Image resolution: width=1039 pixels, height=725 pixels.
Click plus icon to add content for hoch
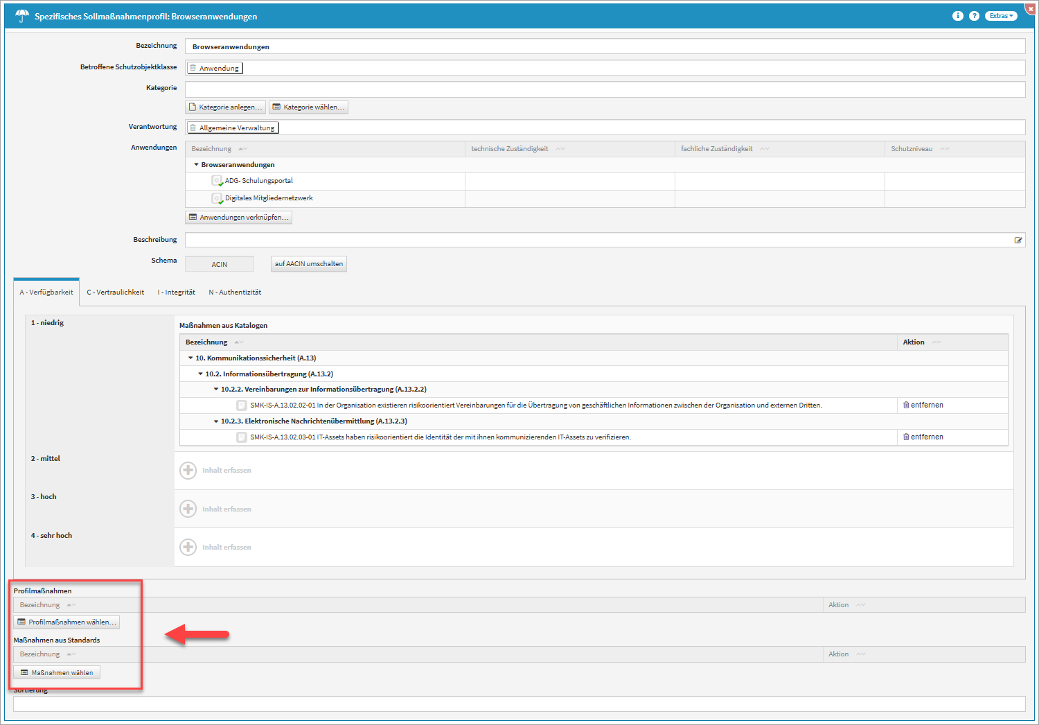pos(188,509)
